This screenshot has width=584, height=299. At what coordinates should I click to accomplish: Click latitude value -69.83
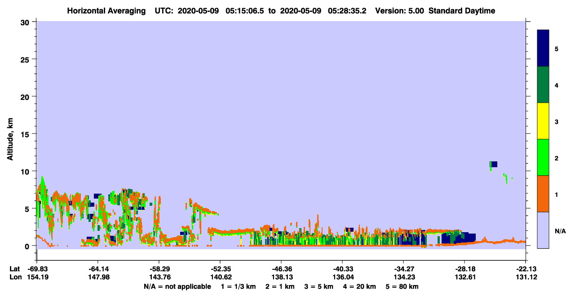(37, 269)
